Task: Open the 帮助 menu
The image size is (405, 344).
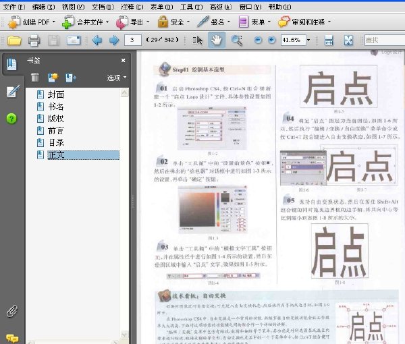Action: [x=279, y=7]
